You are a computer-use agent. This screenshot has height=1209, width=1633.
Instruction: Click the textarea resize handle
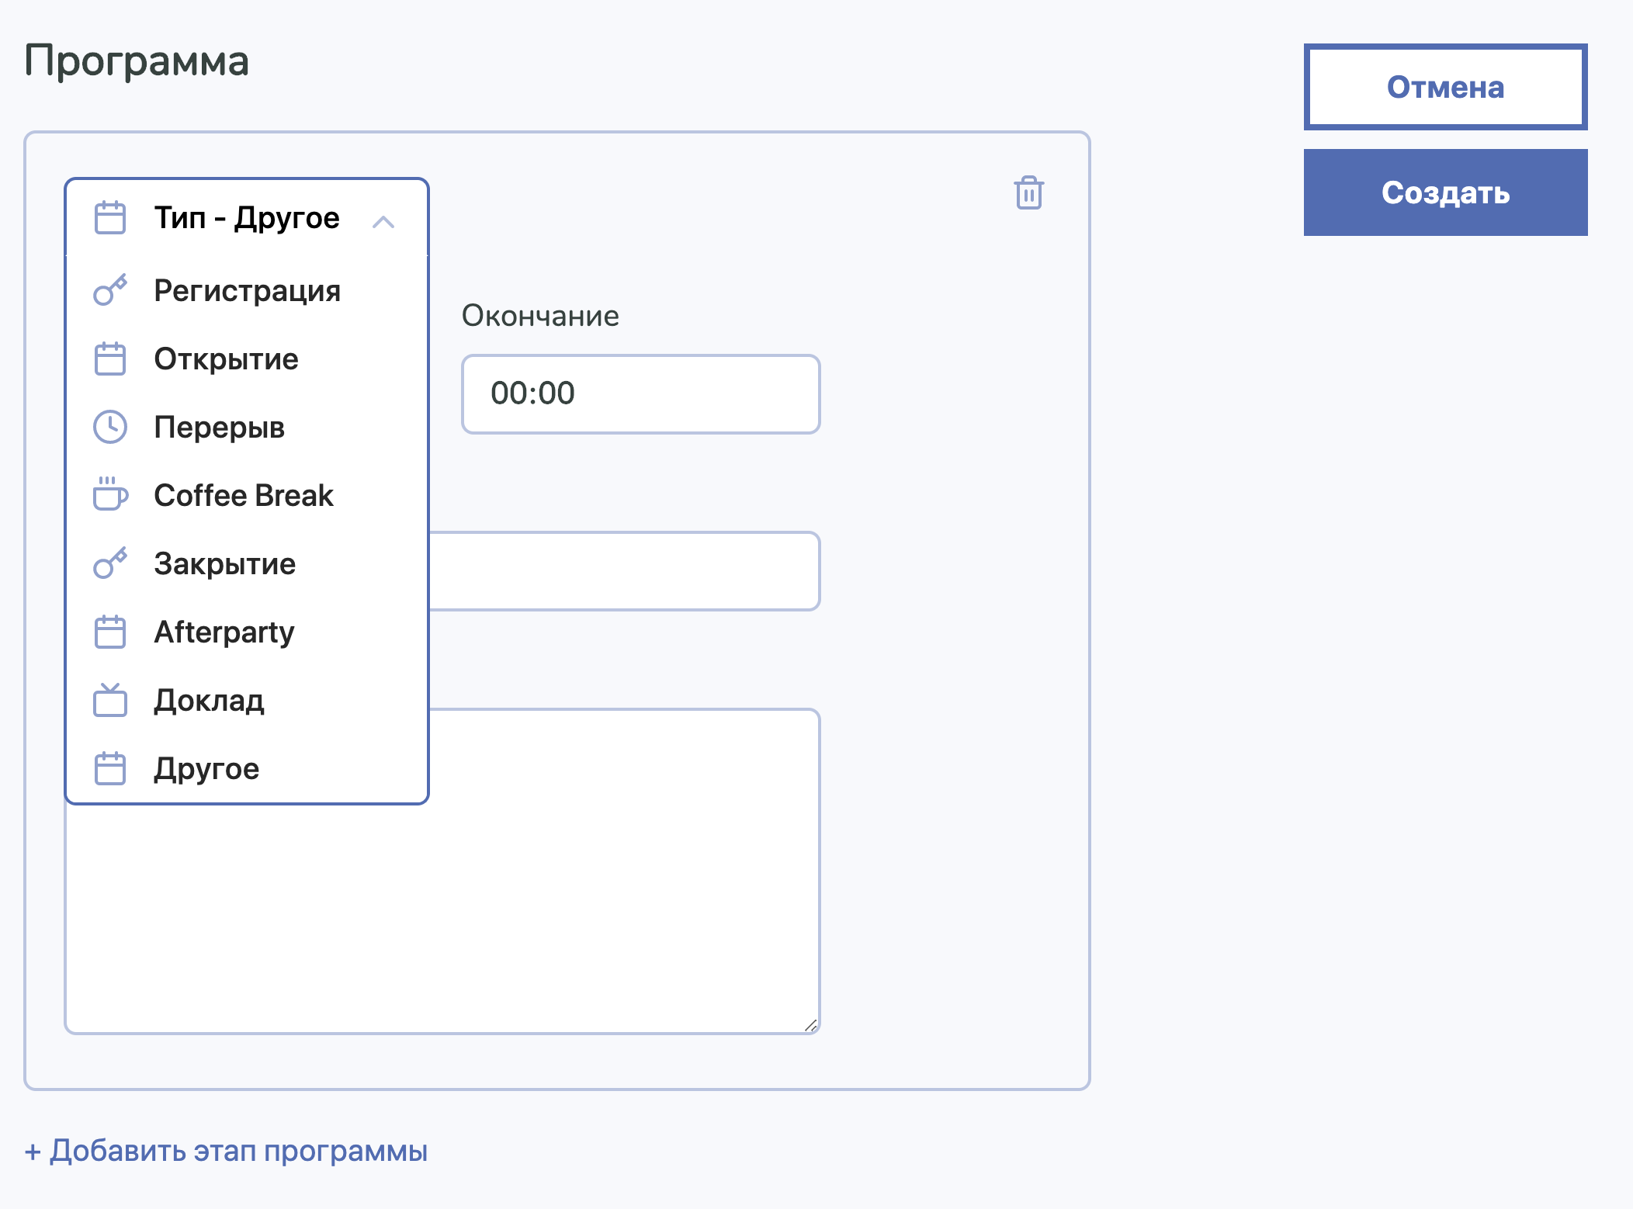point(810,1025)
